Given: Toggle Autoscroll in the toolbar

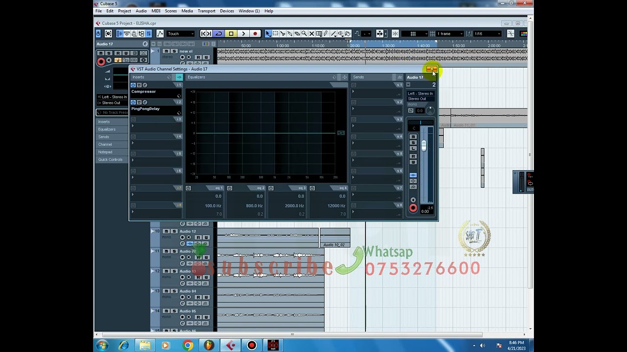Looking at the screenshot, I should (380, 34).
